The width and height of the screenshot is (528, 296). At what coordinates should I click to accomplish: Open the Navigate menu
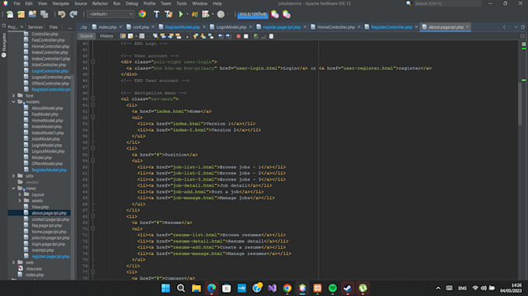[61, 3]
